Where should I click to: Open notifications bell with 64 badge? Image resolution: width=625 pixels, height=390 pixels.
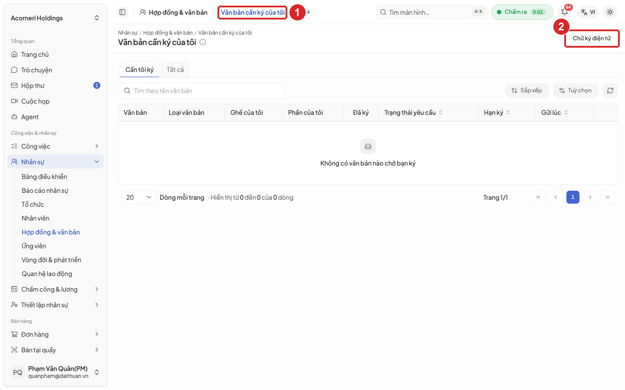(x=565, y=12)
